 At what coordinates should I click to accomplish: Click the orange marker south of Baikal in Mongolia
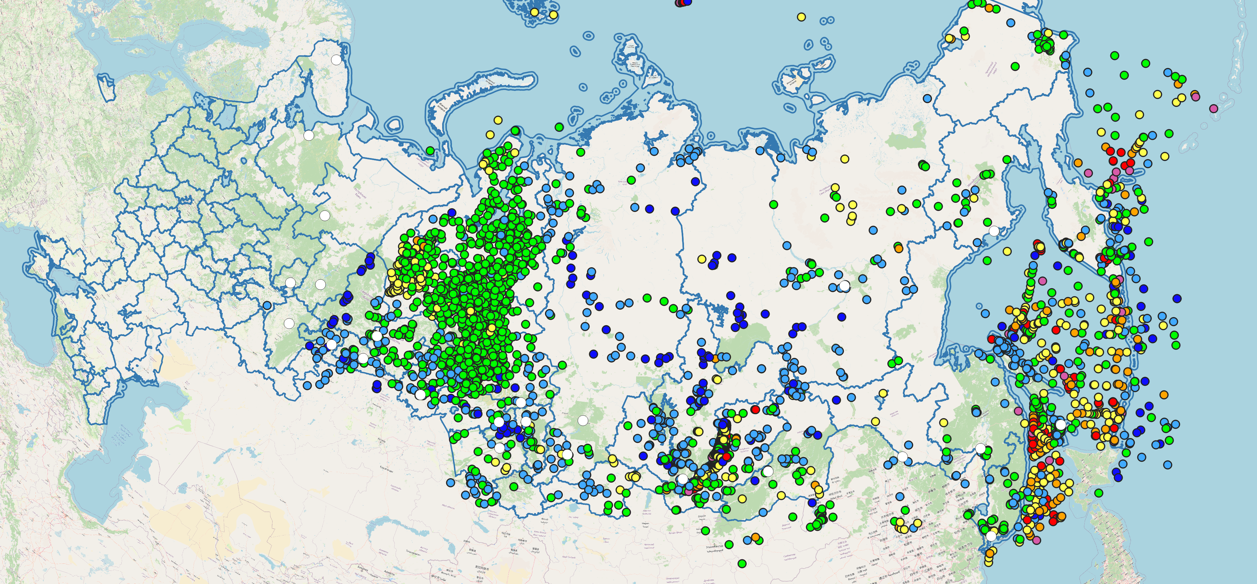(756, 537)
